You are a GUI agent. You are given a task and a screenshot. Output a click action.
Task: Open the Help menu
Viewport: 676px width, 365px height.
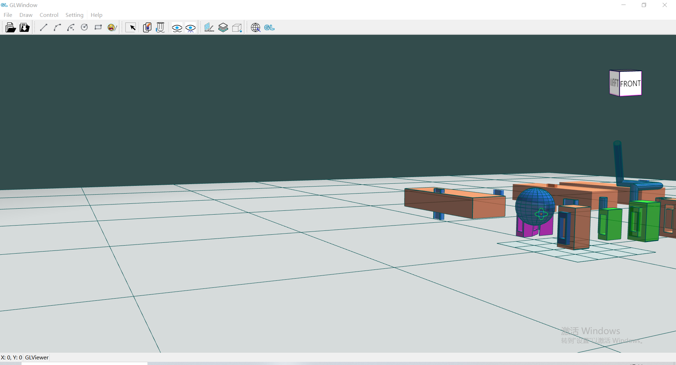coord(96,15)
